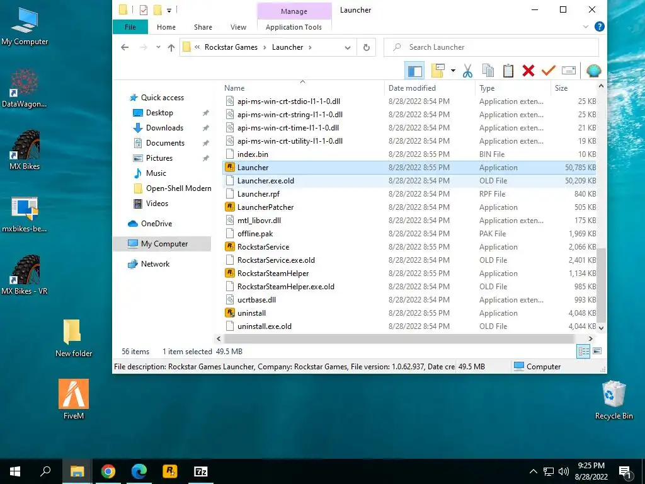The image size is (645, 484).
Task: Click the Refresh button in the address bar
Action: pos(366,47)
